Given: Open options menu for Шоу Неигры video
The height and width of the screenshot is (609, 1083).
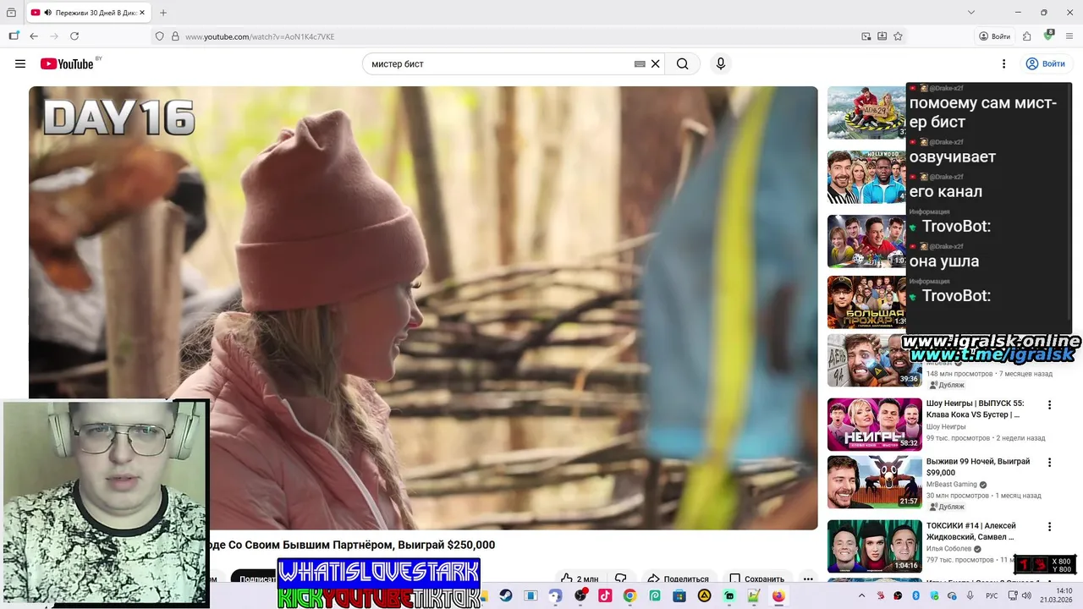Looking at the screenshot, I should coord(1049,405).
